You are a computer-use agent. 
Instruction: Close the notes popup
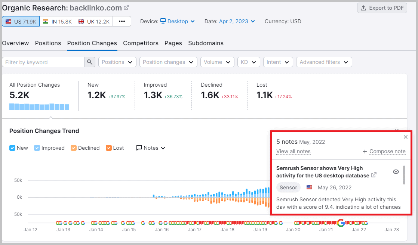pyautogui.click(x=405, y=137)
